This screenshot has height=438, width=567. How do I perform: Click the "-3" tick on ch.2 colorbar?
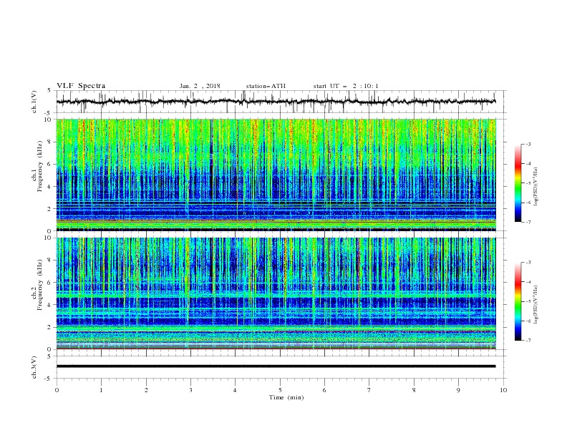coord(528,263)
